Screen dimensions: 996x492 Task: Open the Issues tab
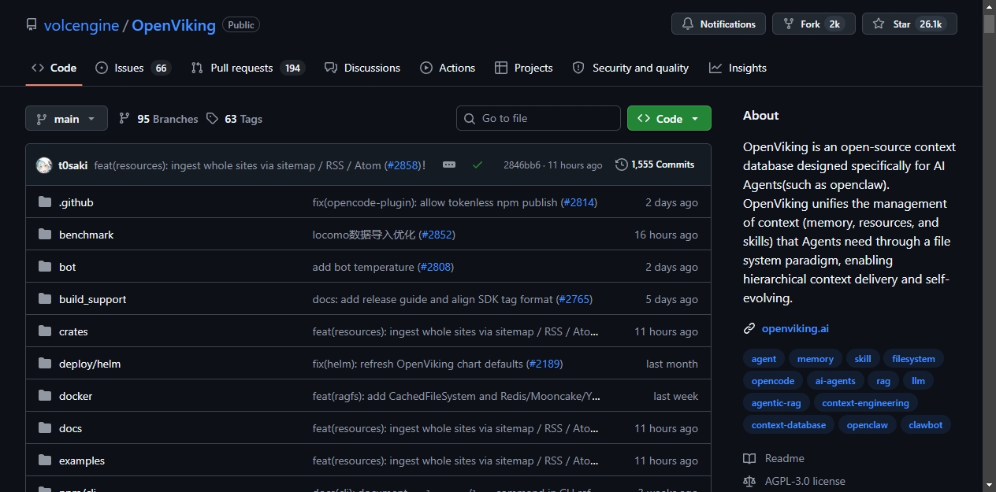coord(132,68)
